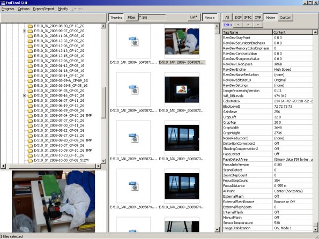Image resolution: width=319 pixels, height=239 pixels.
Task: Click the middle up-arrow button beside Edit
Action: tap(248, 25)
